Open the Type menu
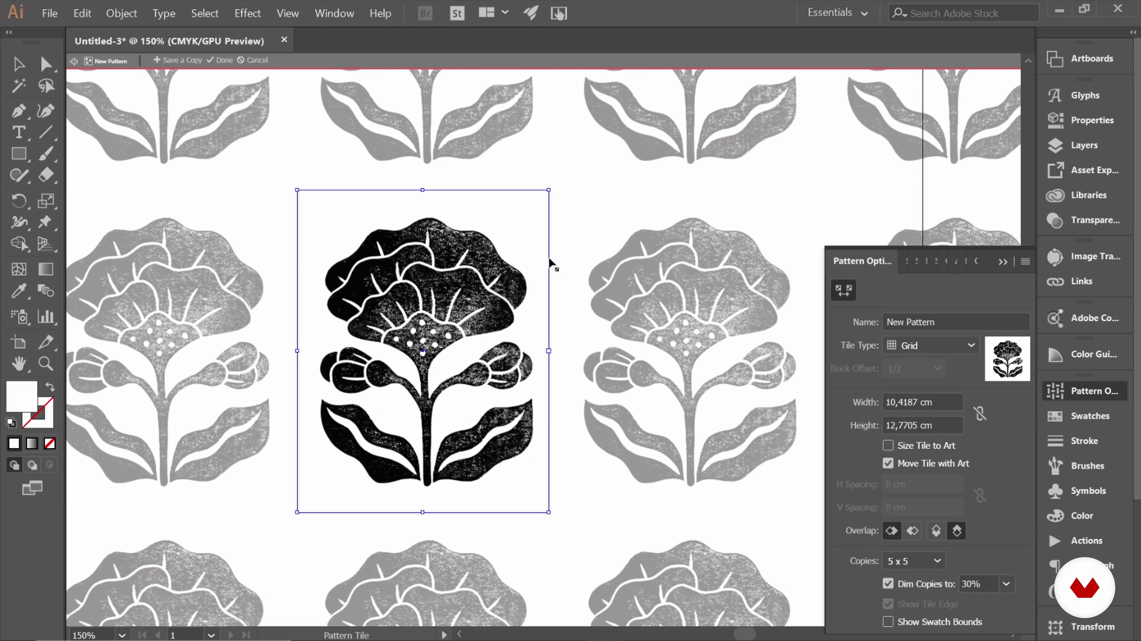The image size is (1141, 641). (164, 13)
